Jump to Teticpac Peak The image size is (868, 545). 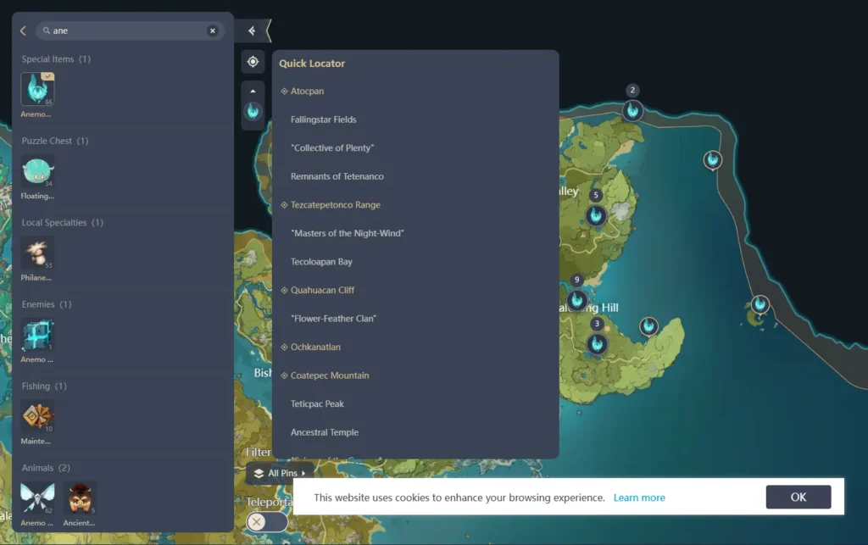pos(317,404)
